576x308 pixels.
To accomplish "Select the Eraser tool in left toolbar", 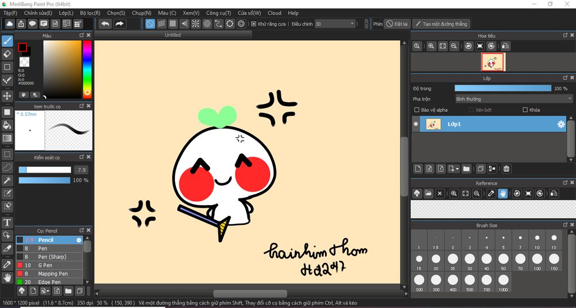I will coord(7,54).
